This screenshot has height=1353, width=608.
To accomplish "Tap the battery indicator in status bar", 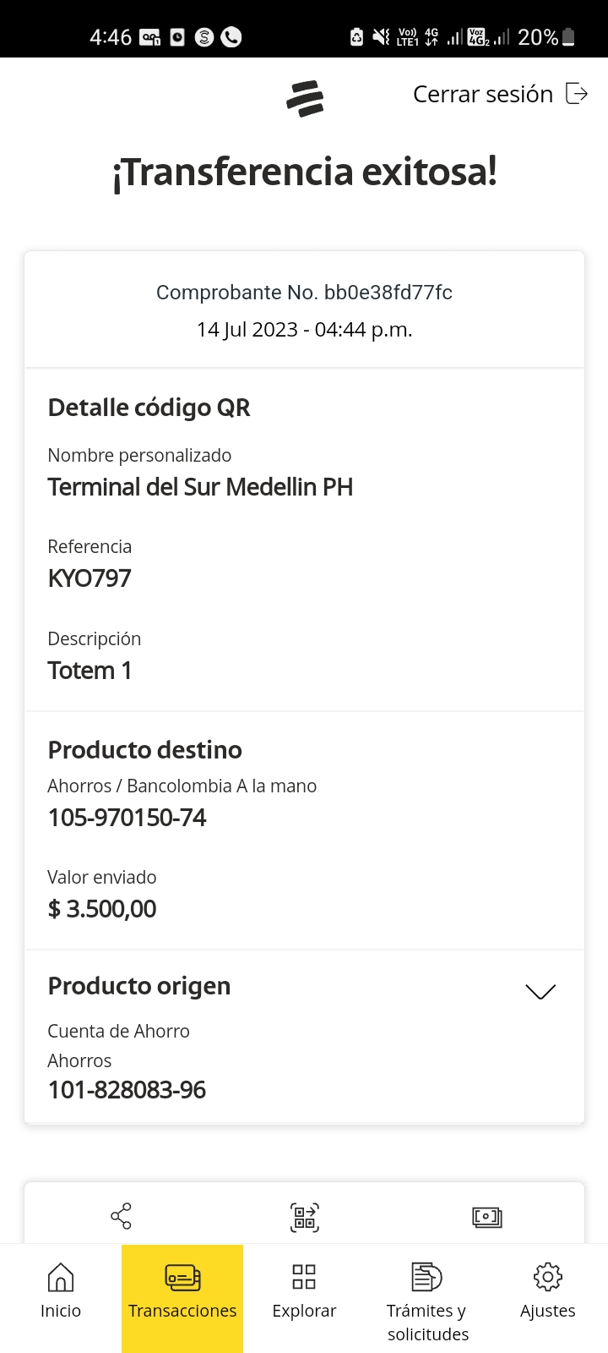I will [568, 37].
